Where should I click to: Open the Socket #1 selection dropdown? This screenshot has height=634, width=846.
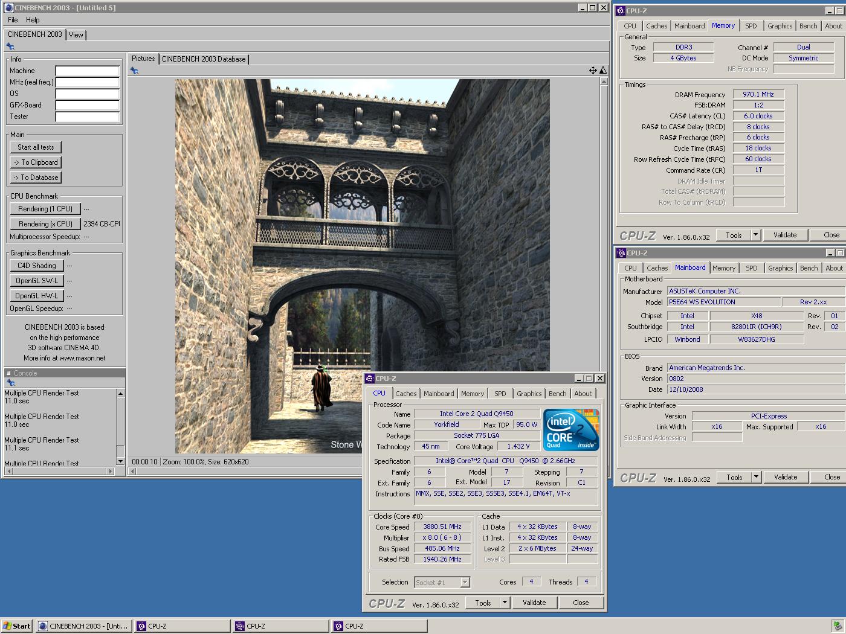point(465,582)
